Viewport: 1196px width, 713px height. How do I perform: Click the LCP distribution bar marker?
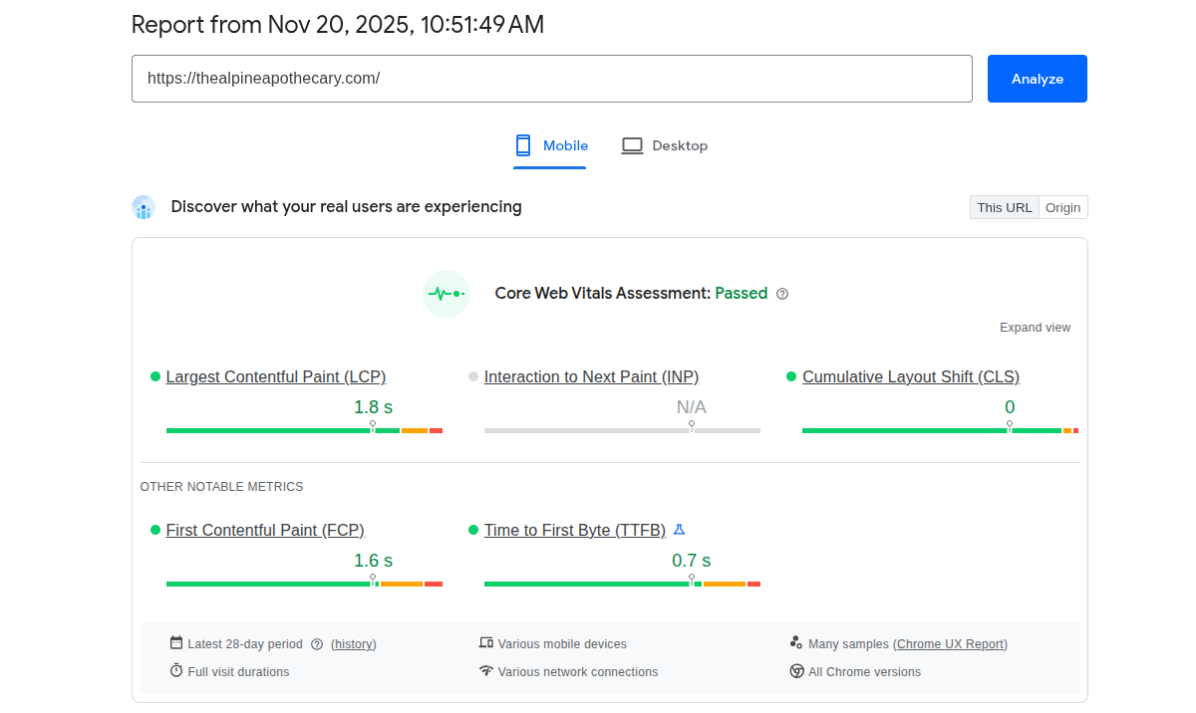point(373,426)
